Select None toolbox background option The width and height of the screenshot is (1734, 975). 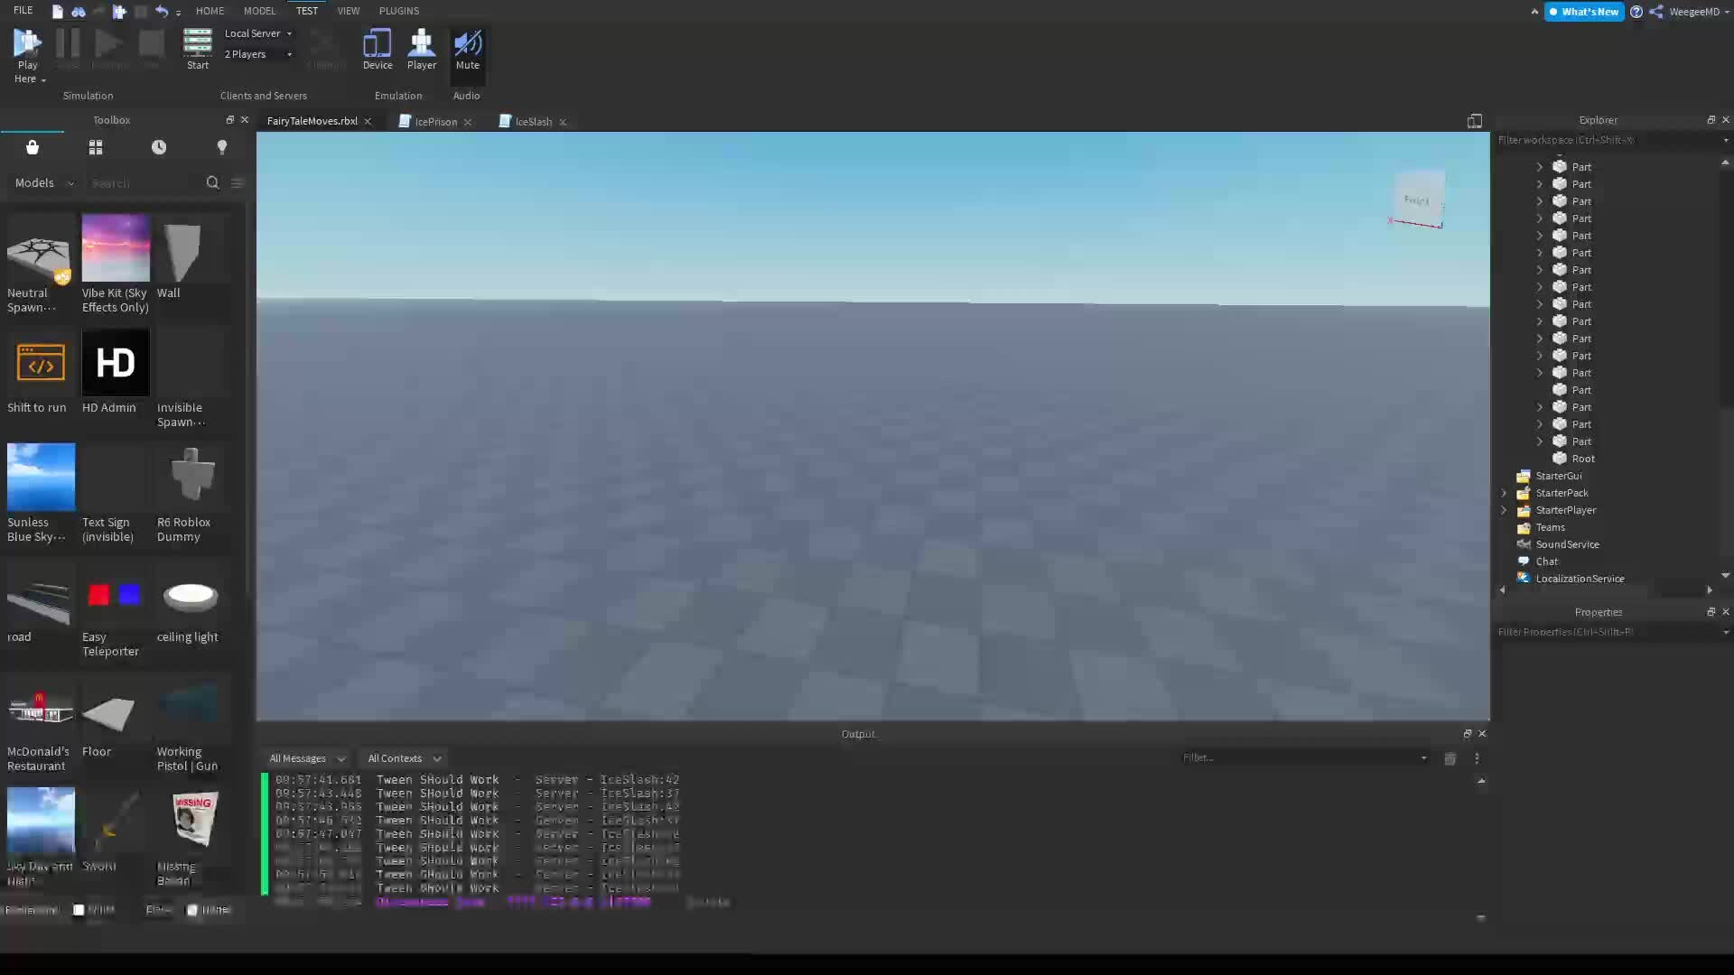[x=192, y=910]
